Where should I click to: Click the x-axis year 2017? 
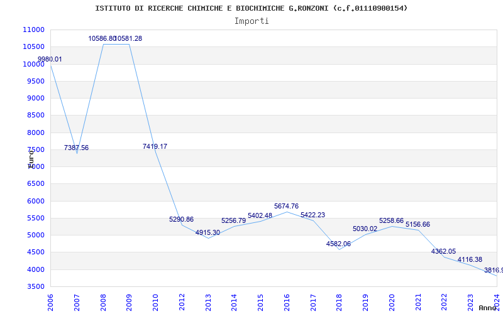(313, 303)
